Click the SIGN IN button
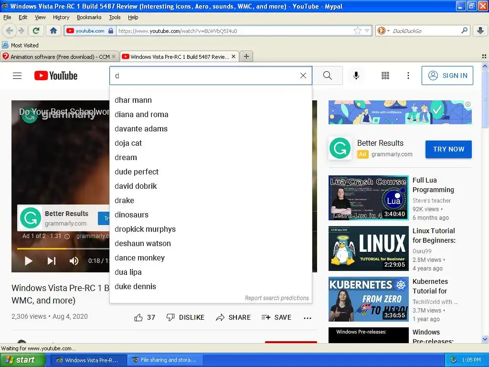489x367 pixels. 447,76
